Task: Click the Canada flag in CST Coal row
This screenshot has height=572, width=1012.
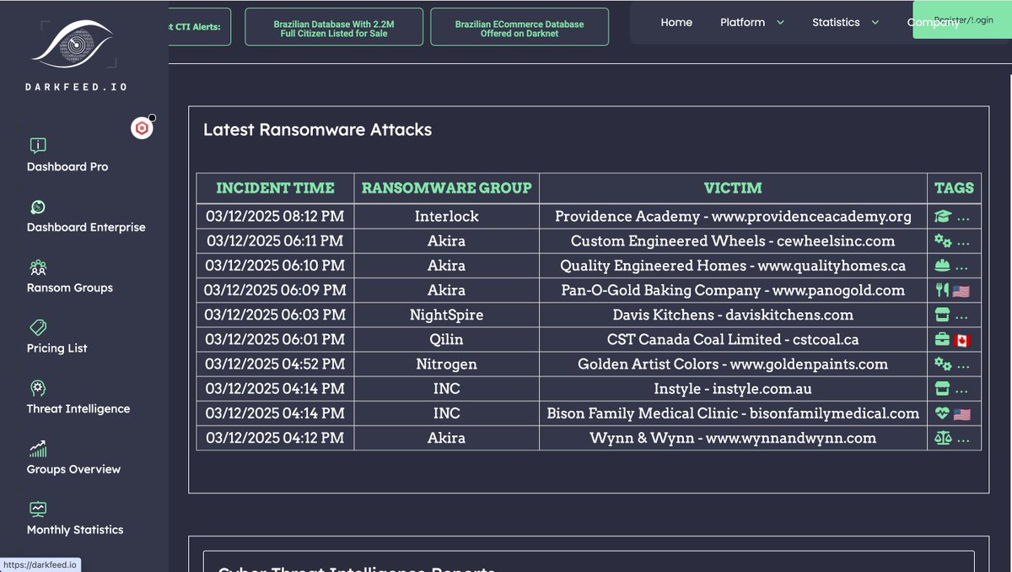Action: pos(961,340)
